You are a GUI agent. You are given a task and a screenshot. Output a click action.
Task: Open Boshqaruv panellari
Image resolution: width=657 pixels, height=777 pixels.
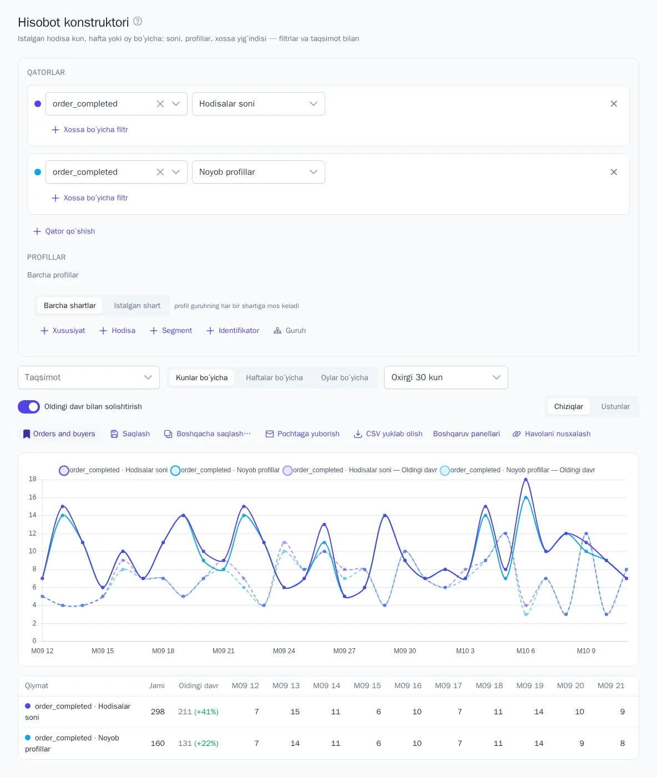tap(467, 434)
